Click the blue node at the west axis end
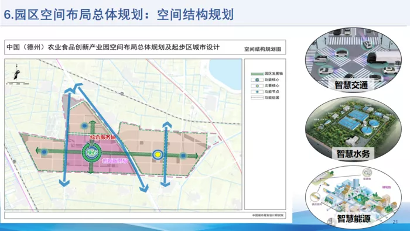Viewport: 410px width, 231px height. [45, 151]
